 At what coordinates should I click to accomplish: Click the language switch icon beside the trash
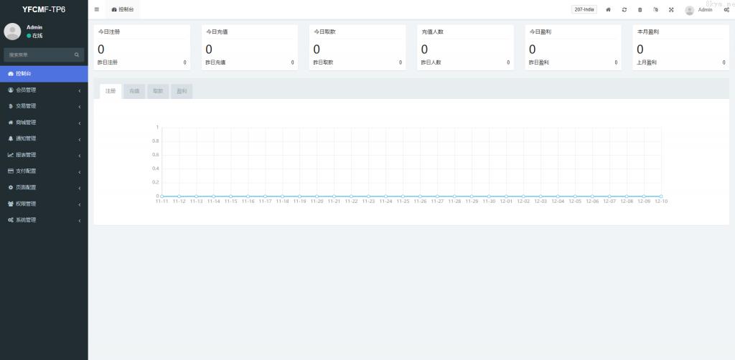pos(655,9)
